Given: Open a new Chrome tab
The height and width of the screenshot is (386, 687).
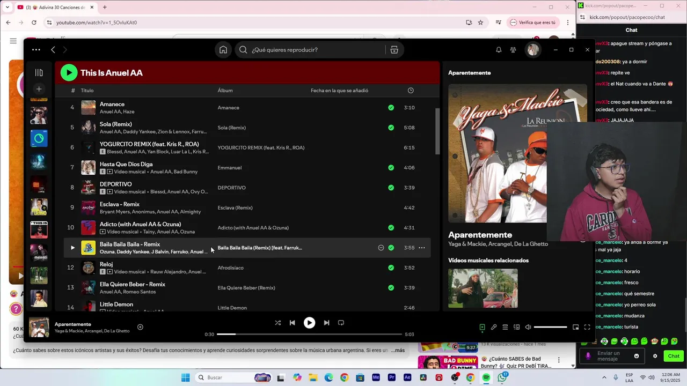Looking at the screenshot, I should [105, 7].
